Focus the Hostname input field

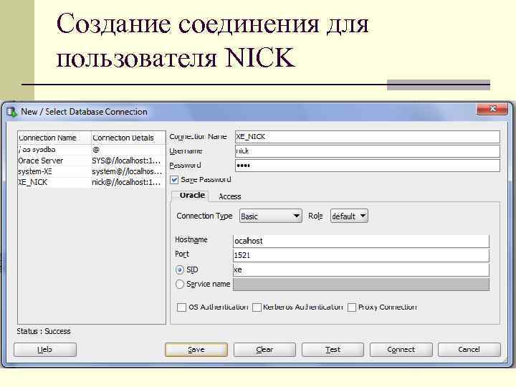coord(361,241)
